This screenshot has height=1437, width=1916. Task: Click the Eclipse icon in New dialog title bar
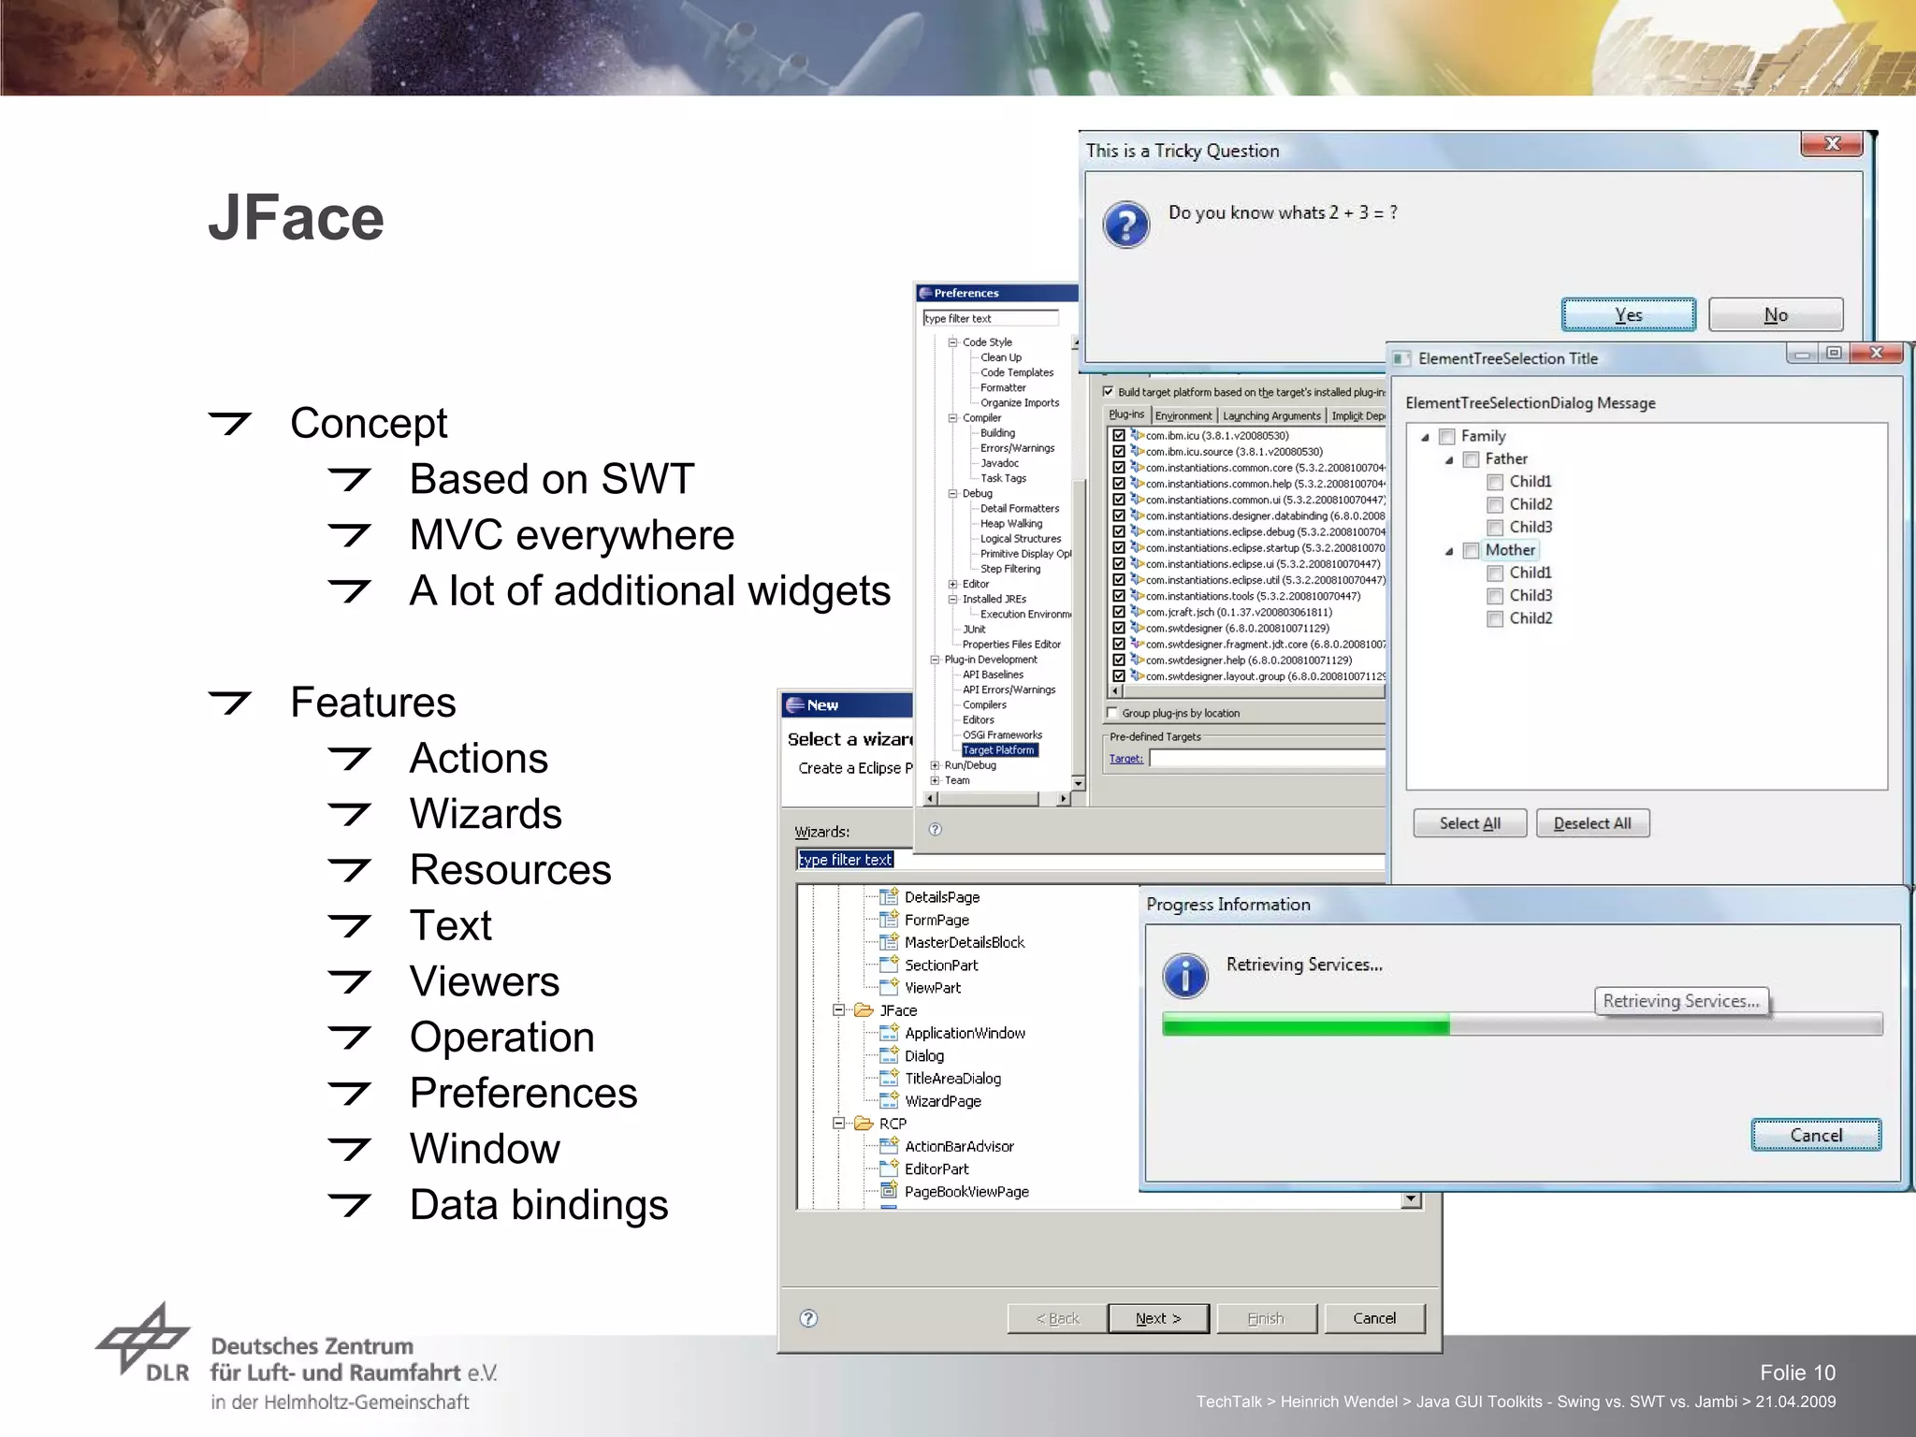pyautogui.click(x=795, y=704)
